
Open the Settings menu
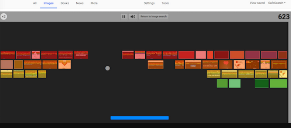coord(149,3)
